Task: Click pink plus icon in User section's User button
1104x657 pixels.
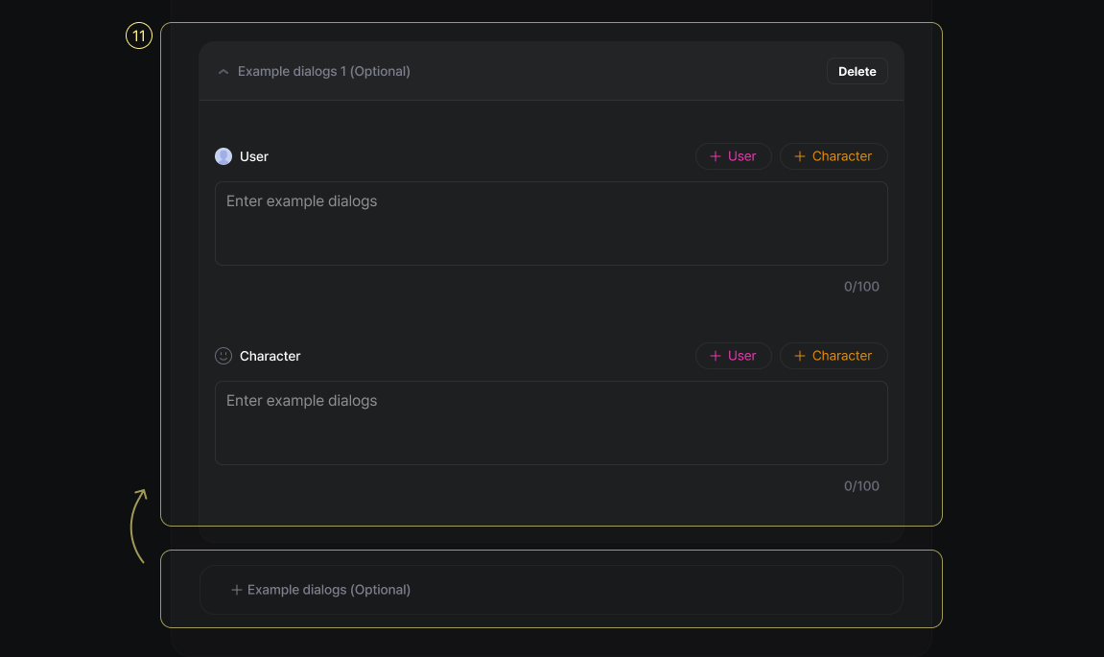Action: coord(715,156)
